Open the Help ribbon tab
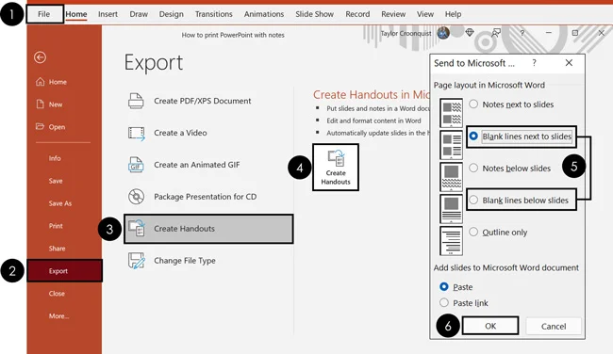 [453, 14]
